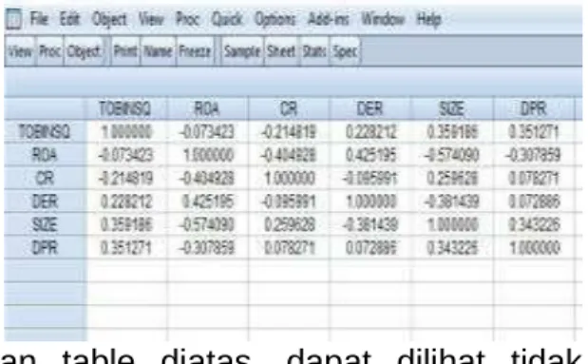Click cell -0.073423 in TOBINSQ row
This screenshot has width=588, height=364.
(x=207, y=132)
